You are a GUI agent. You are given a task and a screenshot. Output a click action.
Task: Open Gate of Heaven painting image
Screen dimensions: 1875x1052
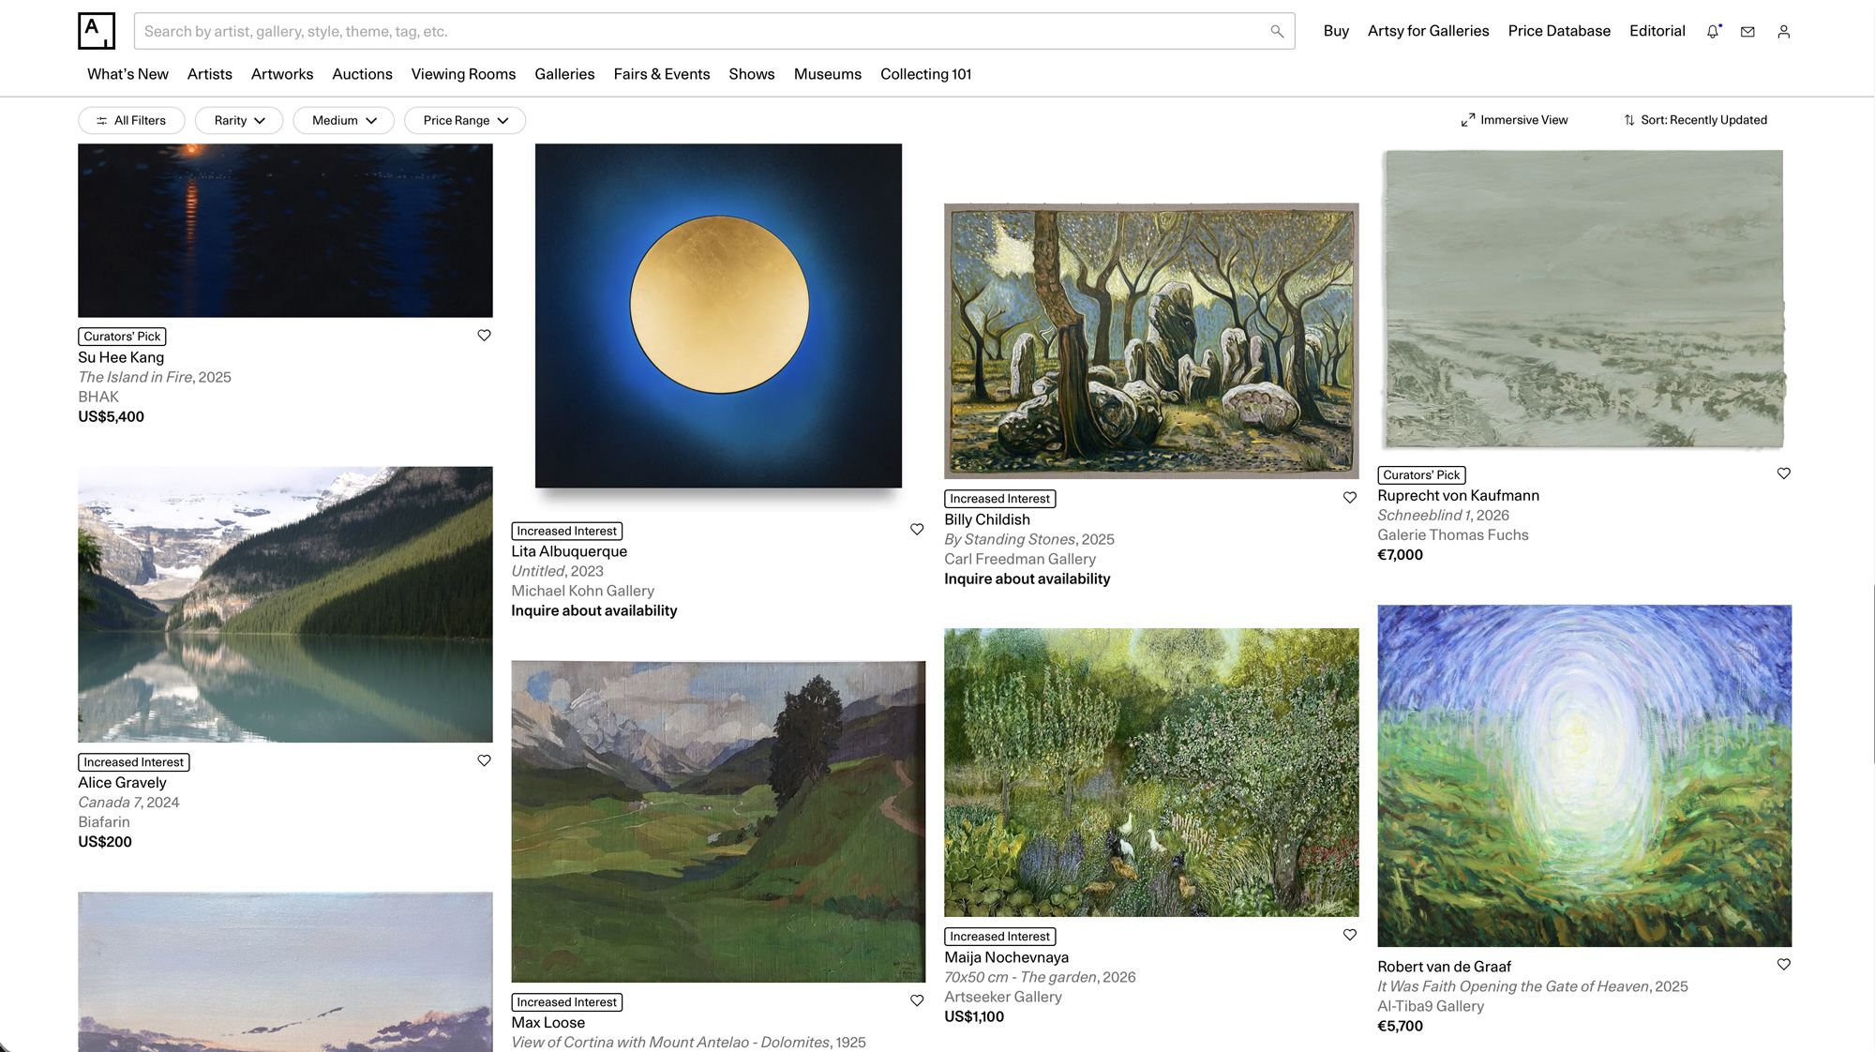tap(1584, 776)
